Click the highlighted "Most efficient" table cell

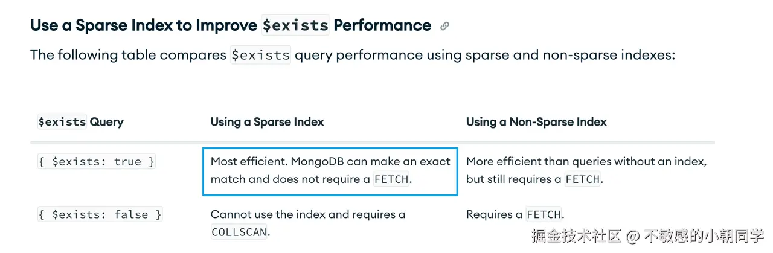coord(330,171)
